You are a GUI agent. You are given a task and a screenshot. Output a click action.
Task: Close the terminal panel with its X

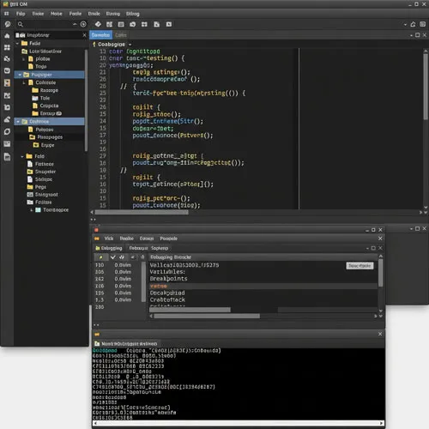[x=380, y=334]
